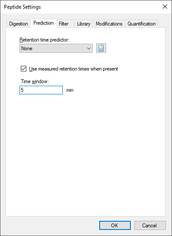Click the predictor dropdown chevron arrow
Viewport: 172px width, 236px height.
pos(89,48)
